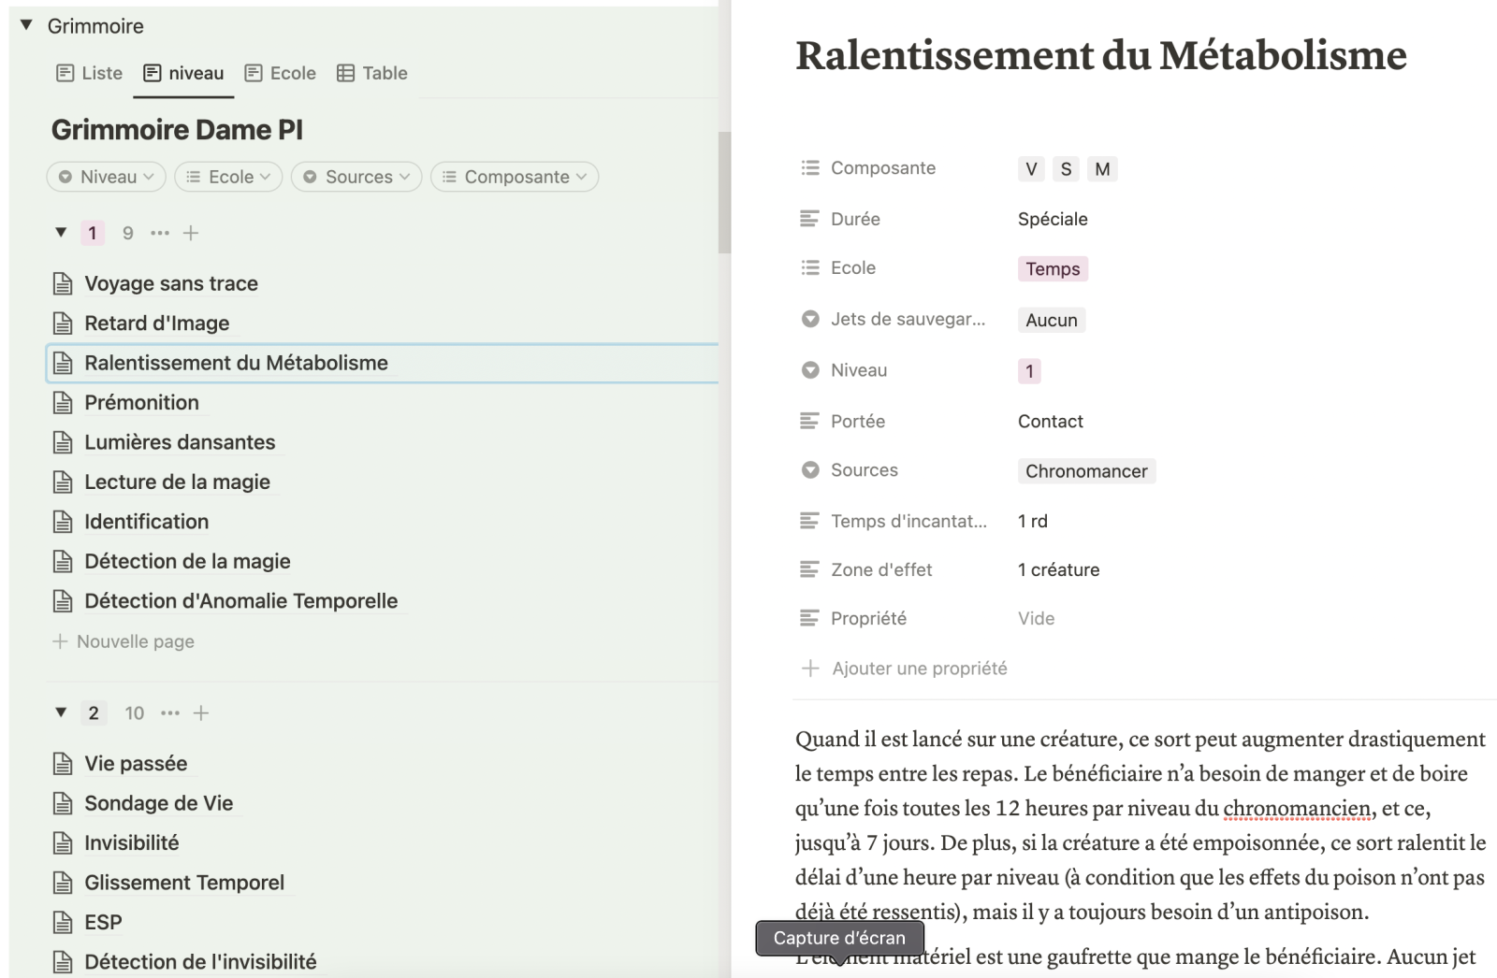Image resolution: width=1497 pixels, height=978 pixels.
Task: Click the page icon next to Prémonition
Action: (63, 403)
